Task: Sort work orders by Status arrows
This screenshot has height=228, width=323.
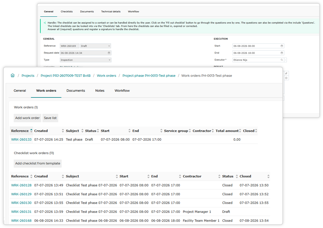Action: [x=98, y=131]
